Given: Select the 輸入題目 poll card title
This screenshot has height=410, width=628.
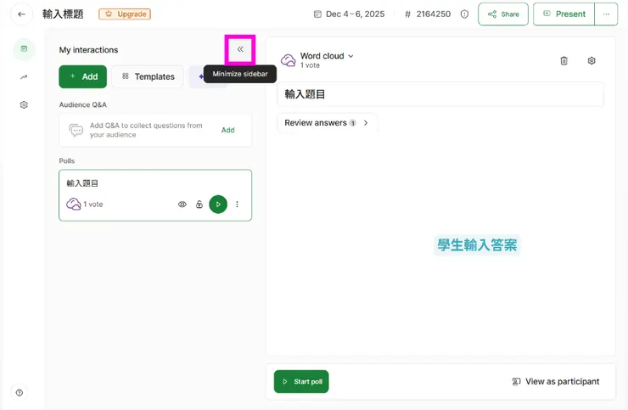Looking at the screenshot, I should pos(82,183).
